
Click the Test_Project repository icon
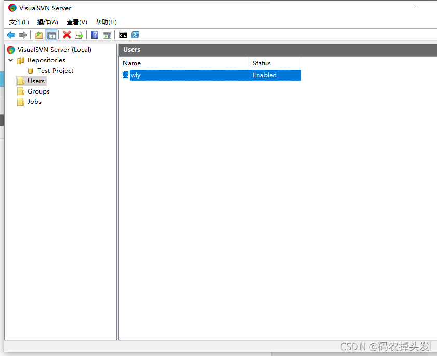pos(30,71)
